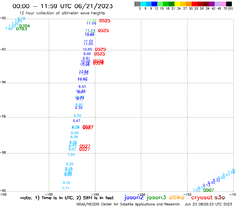Click the note about UTC time and SWH feet
Screen dimensions: 236x207
67,198
